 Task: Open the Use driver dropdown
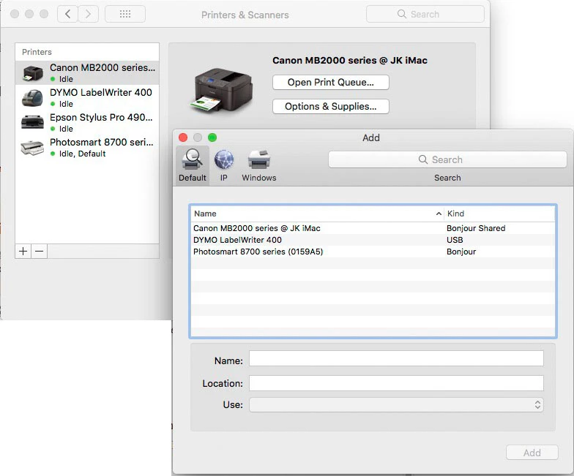[396, 405]
